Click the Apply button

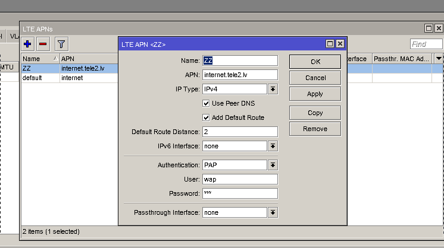[315, 94]
